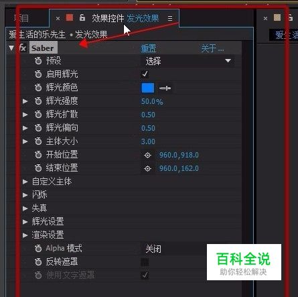Toggle stopwatch for 辉光强度 property
Viewport: 298px width, 297px height.
[38, 101]
